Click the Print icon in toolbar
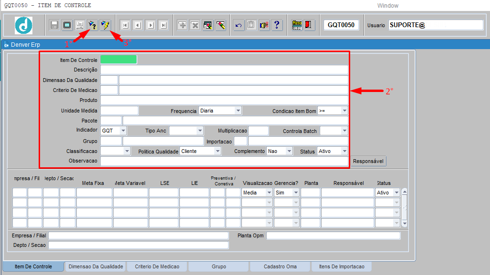Screen dimensions: 490x275 click(80, 25)
